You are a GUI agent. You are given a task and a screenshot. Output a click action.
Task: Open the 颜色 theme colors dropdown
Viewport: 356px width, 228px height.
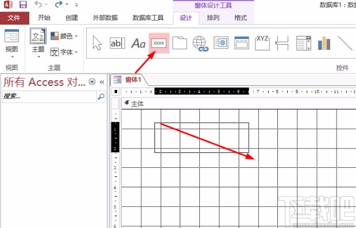tap(64, 36)
